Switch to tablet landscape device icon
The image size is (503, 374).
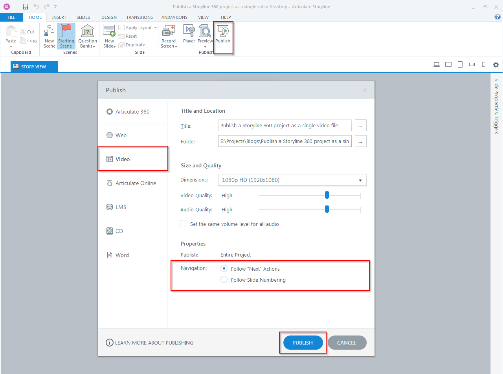[x=448, y=65]
